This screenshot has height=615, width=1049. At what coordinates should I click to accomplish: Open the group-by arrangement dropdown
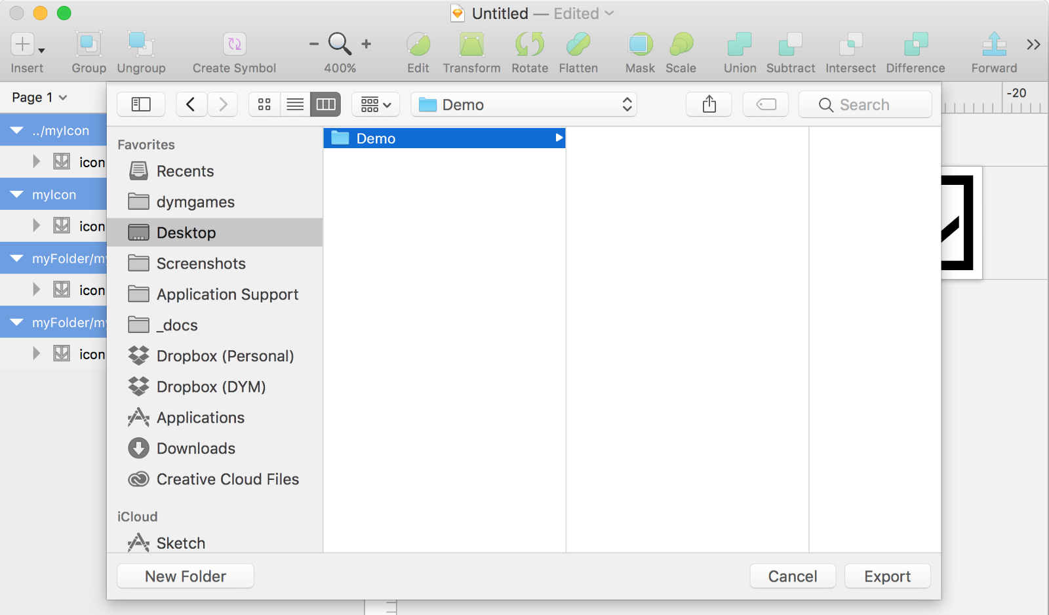376,104
